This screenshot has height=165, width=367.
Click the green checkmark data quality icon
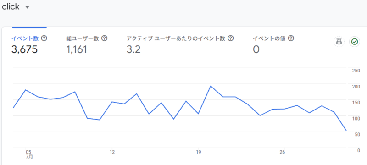pos(355,42)
